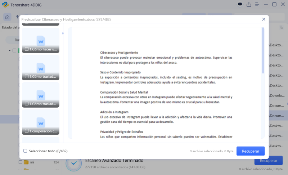Click the 'Ciberacoso y Hostigamiento' heading text
This screenshot has height=175, width=288.
tap(119, 53)
